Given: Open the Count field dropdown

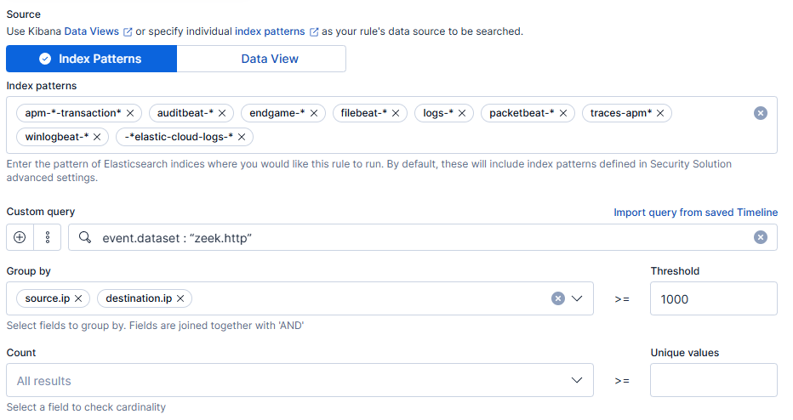Looking at the screenshot, I should [x=577, y=380].
